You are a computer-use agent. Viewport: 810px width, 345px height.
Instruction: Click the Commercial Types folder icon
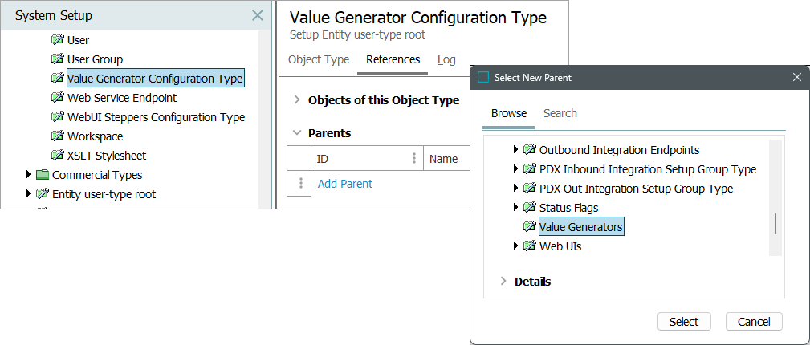(43, 175)
